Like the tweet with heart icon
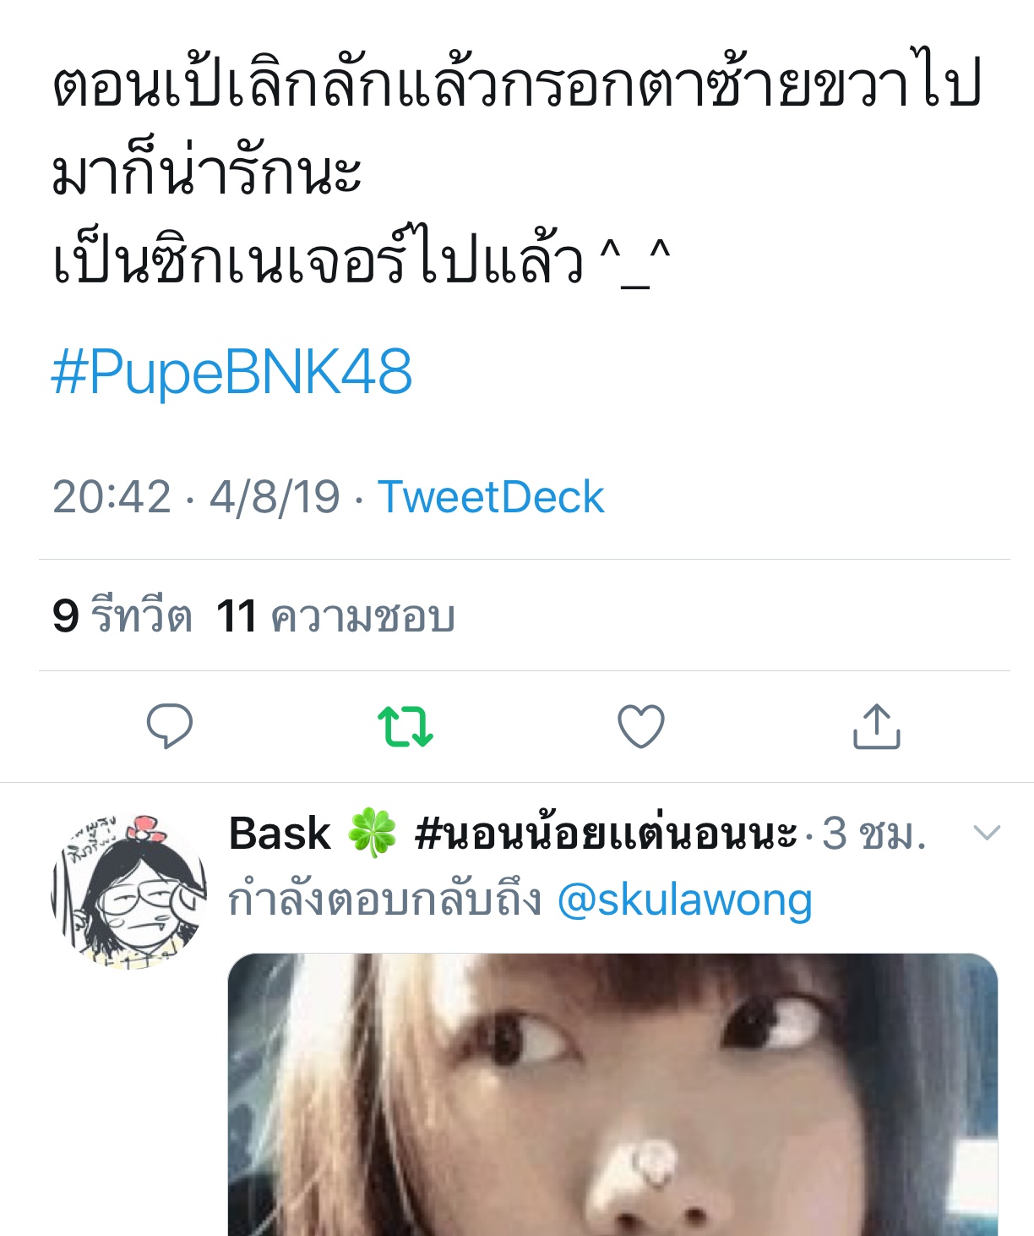 pos(641,726)
